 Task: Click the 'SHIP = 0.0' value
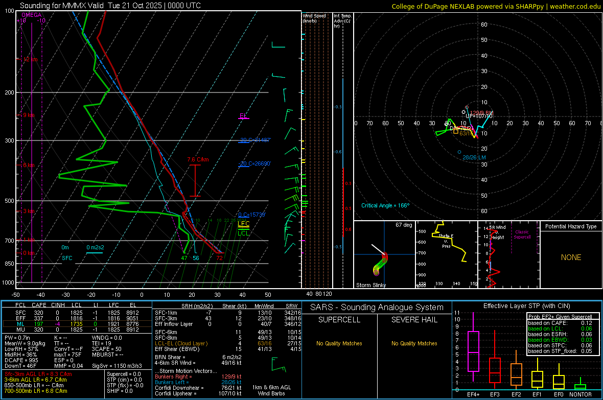(x=120, y=391)
